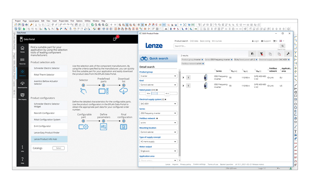Screen dimensions: 310x189
Task: Open the Electrical supply system dropdown
Action: point(158,104)
